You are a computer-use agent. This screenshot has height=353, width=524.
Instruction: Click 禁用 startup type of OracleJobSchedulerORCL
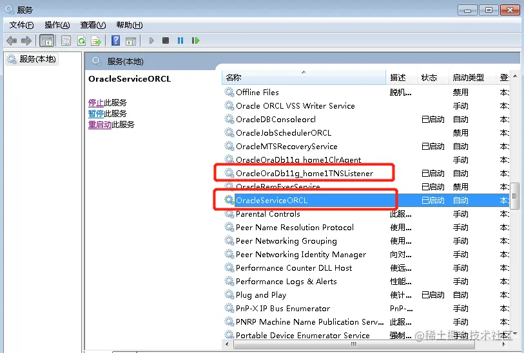click(460, 133)
